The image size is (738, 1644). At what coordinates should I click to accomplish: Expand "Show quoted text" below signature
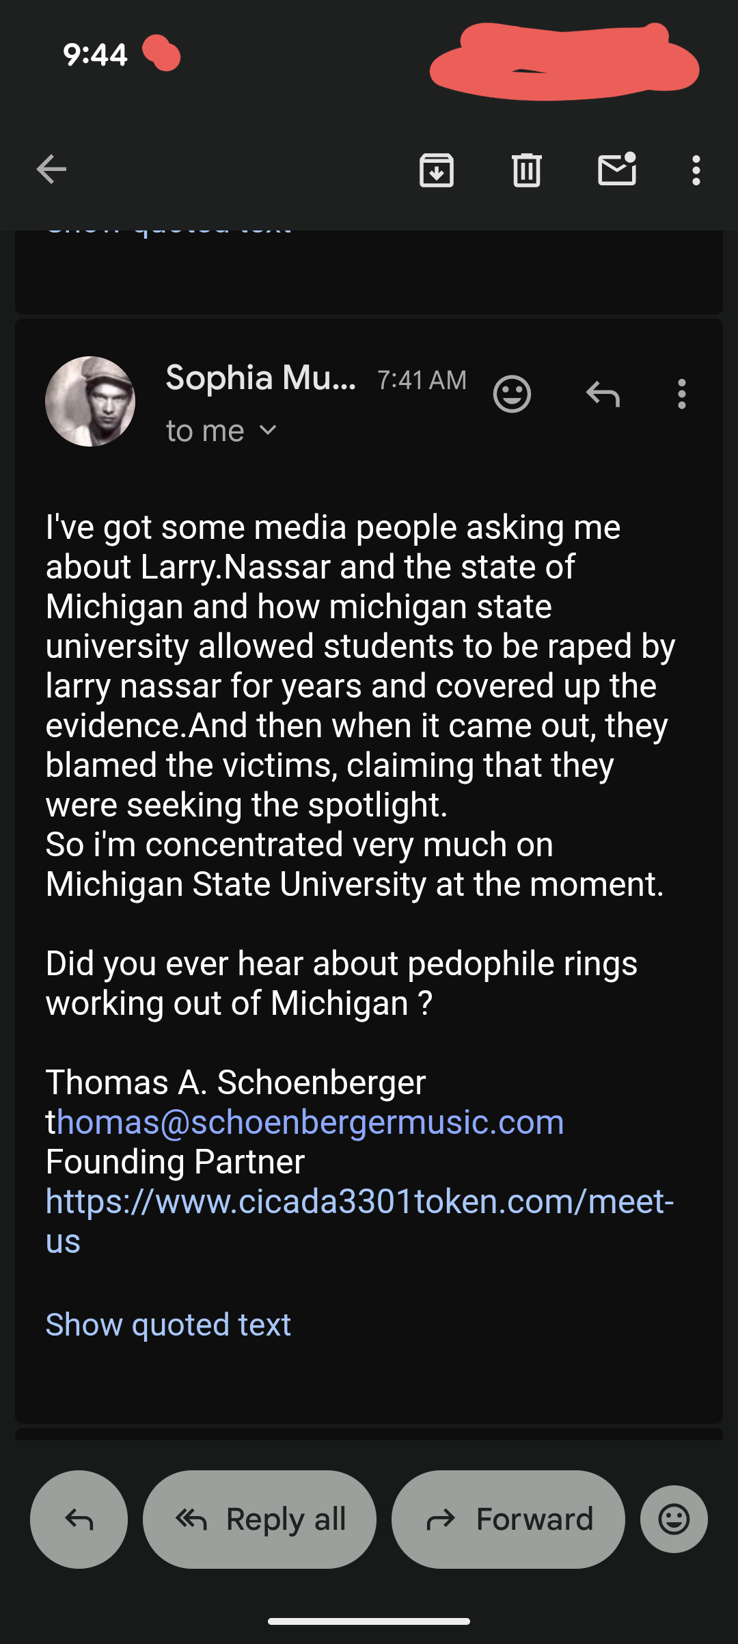[x=168, y=1325]
